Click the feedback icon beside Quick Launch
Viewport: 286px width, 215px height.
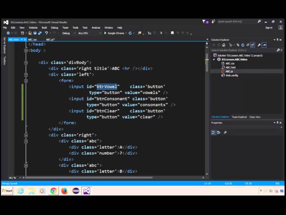pos(213,21)
